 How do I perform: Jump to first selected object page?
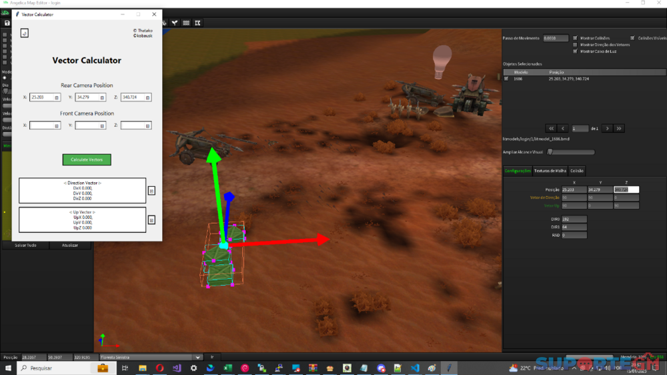(551, 128)
